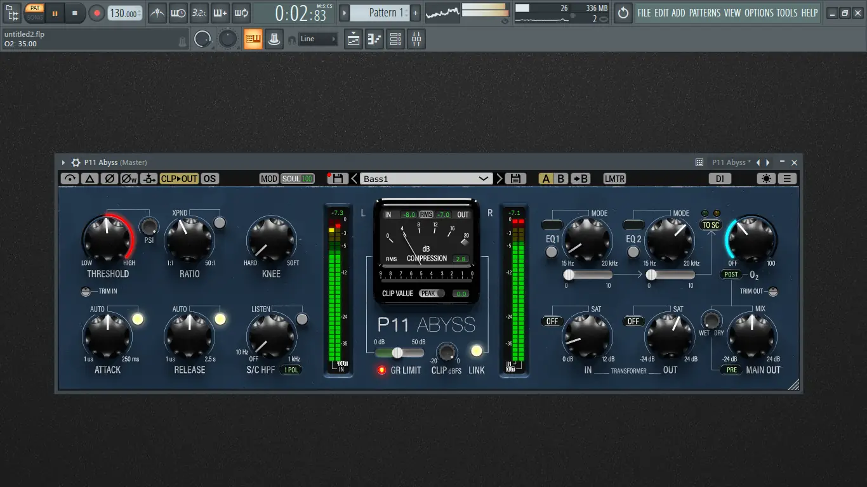The image size is (867, 487).
Task: Toggle the 3.2.1 recording countdown icon
Action: tap(199, 13)
